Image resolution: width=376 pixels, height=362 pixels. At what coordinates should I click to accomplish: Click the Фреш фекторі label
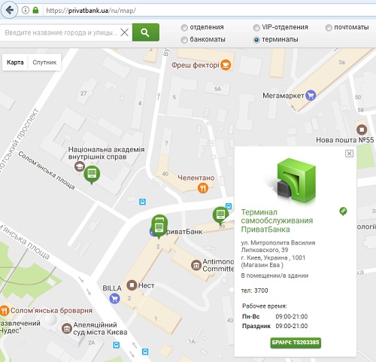[x=196, y=65]
